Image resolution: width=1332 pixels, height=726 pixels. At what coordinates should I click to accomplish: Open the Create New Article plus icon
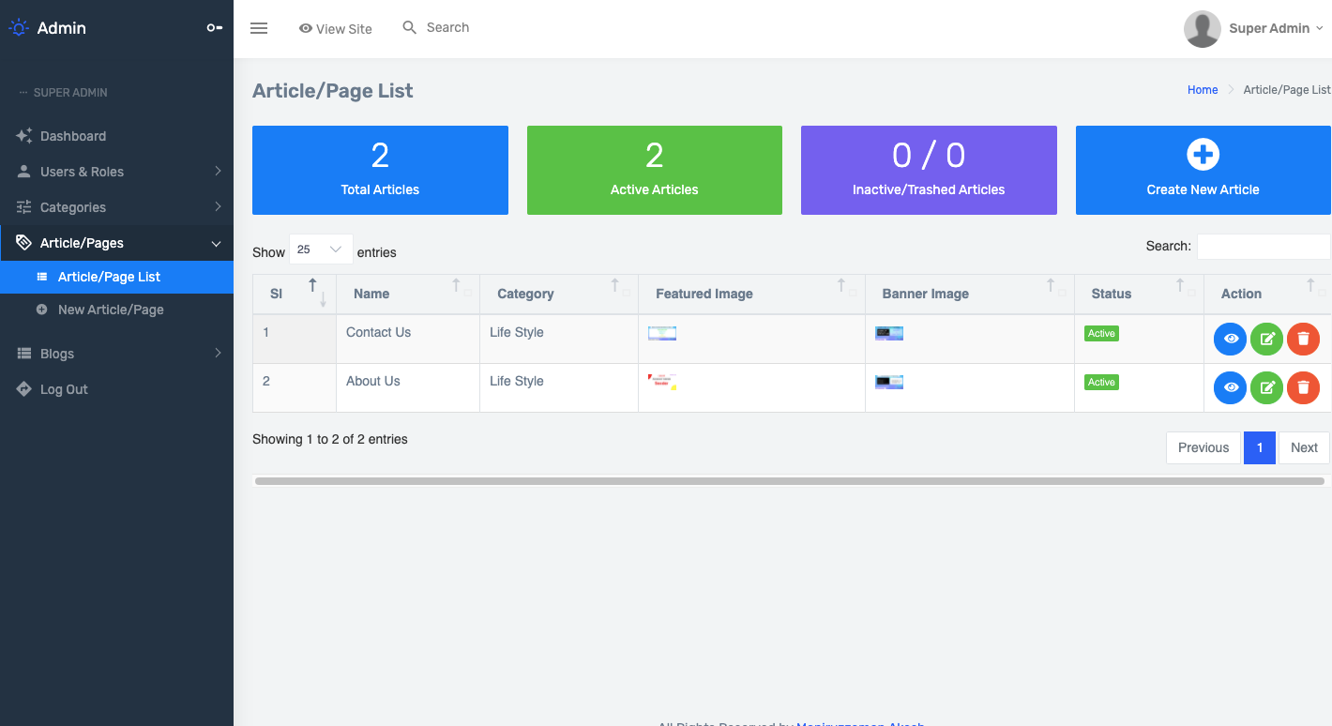tap(1202, 154)
